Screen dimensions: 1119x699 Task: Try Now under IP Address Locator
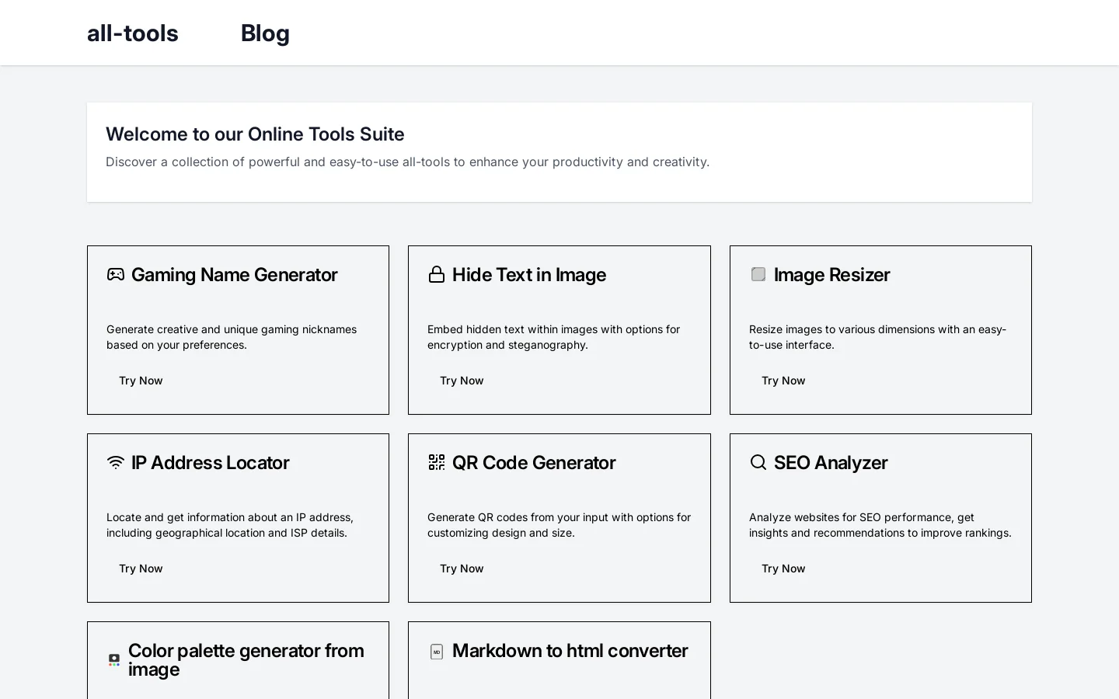tap(141, 569)
